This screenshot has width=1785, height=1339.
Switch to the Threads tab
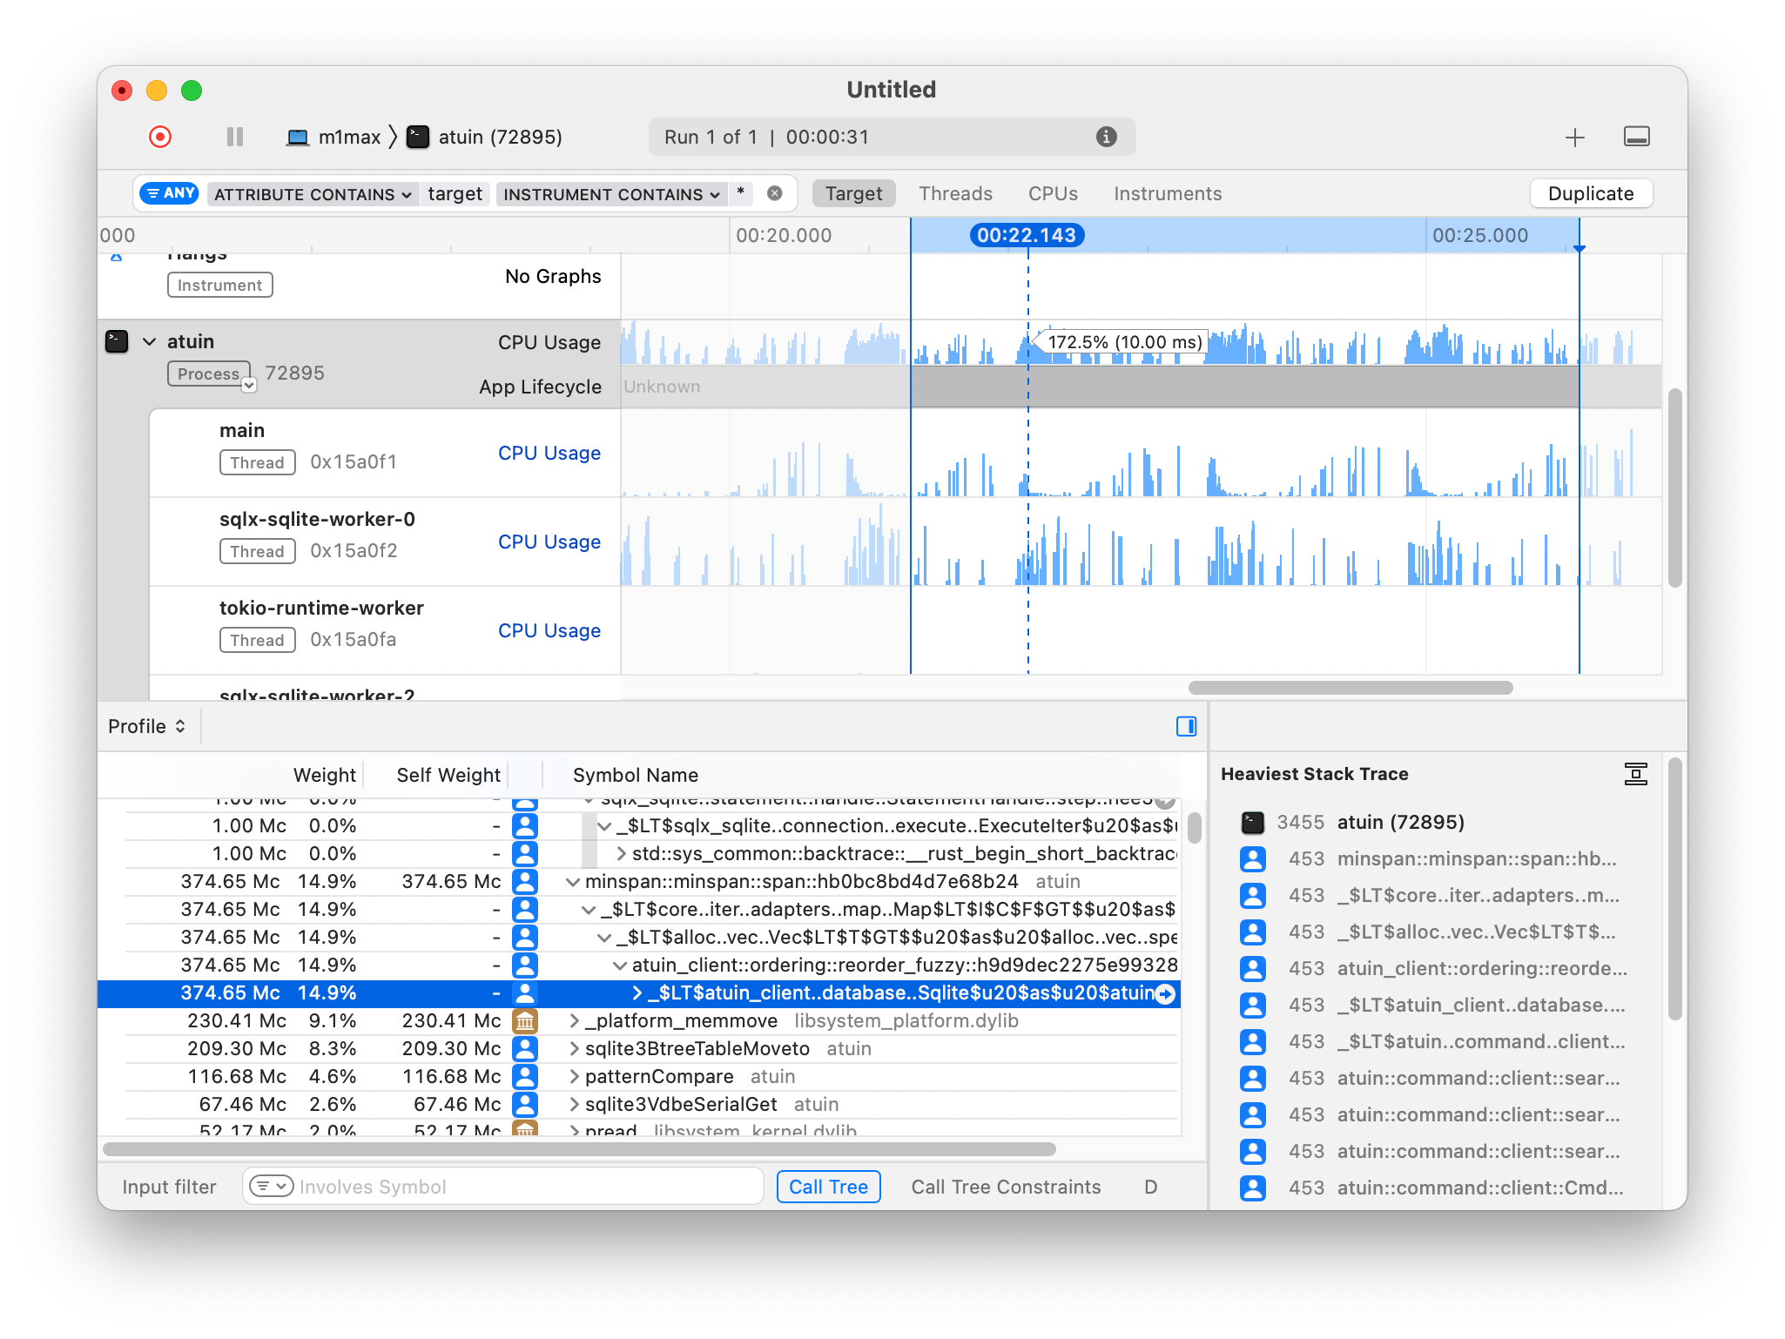click(955, 193)
